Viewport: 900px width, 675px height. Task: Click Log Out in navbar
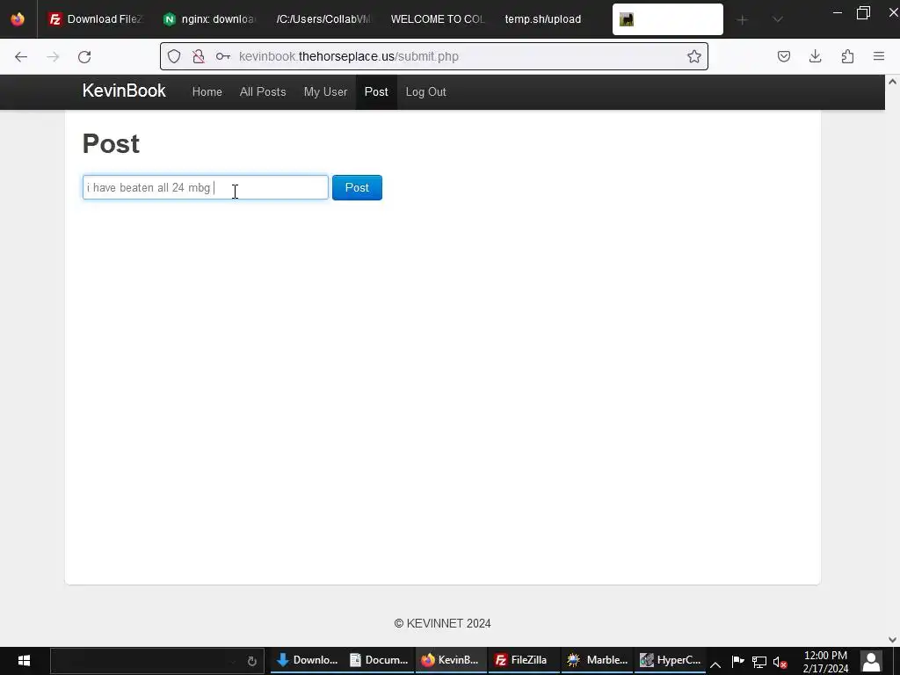click(426, 91)
